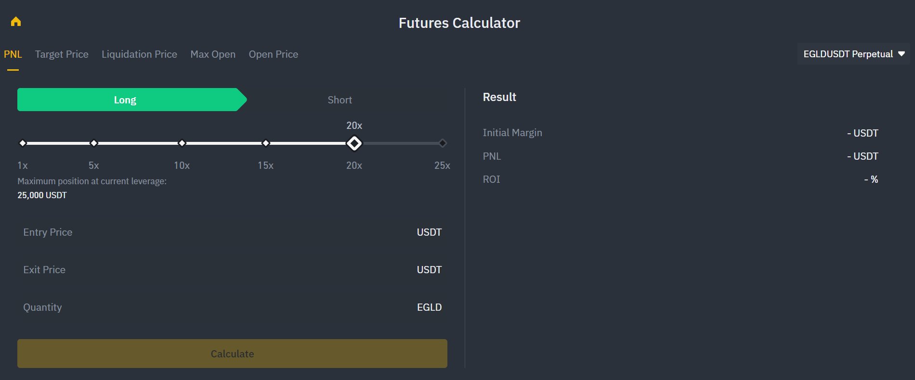
Task: Click the 20x slider handle
Action: click(x=354, y=143)
